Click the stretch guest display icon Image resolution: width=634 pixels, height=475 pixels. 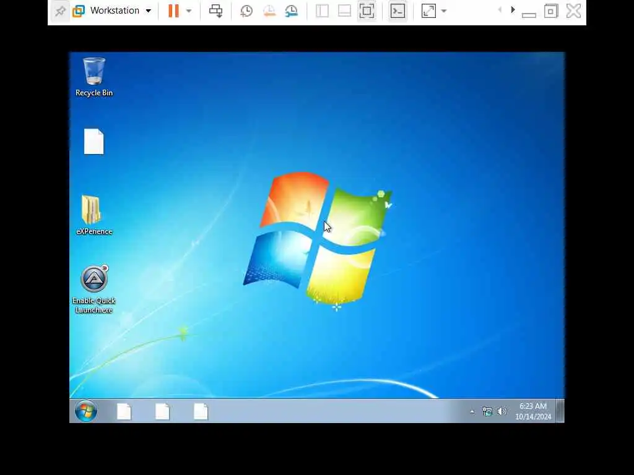pos(428,11)
